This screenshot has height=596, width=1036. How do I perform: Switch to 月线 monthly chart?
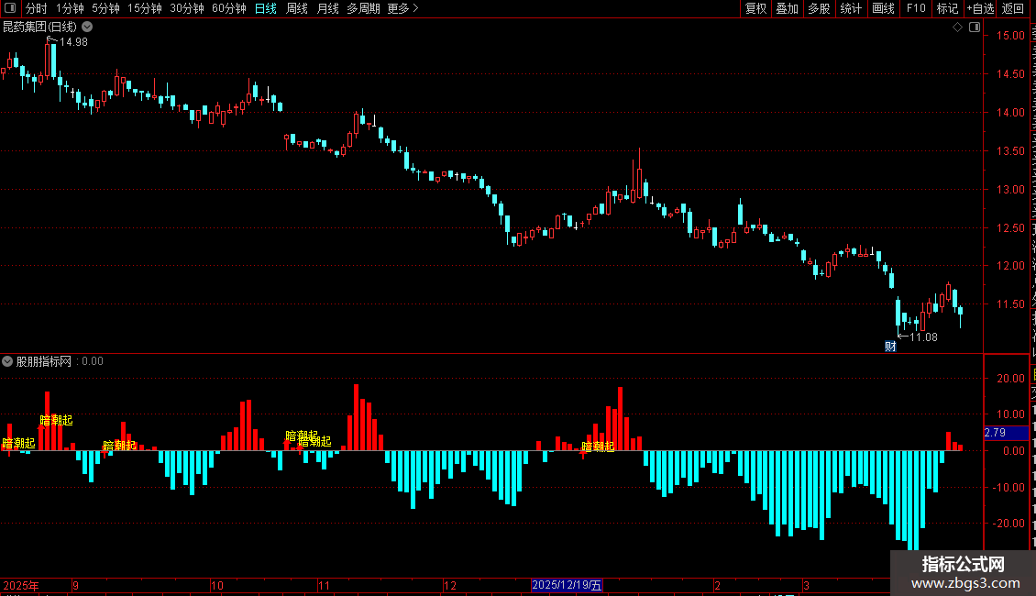coord(327,8)
